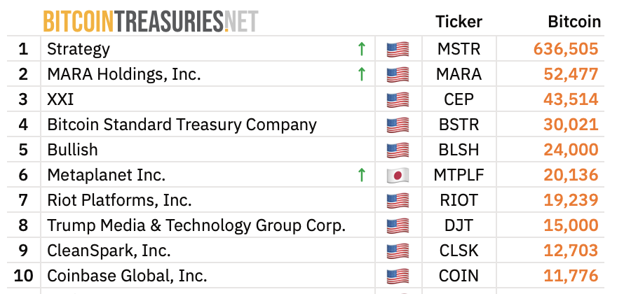The height and width of the screenshot is (294, 624).
Task: Click green up arrow next to Strategy
Action: [362, 49]
